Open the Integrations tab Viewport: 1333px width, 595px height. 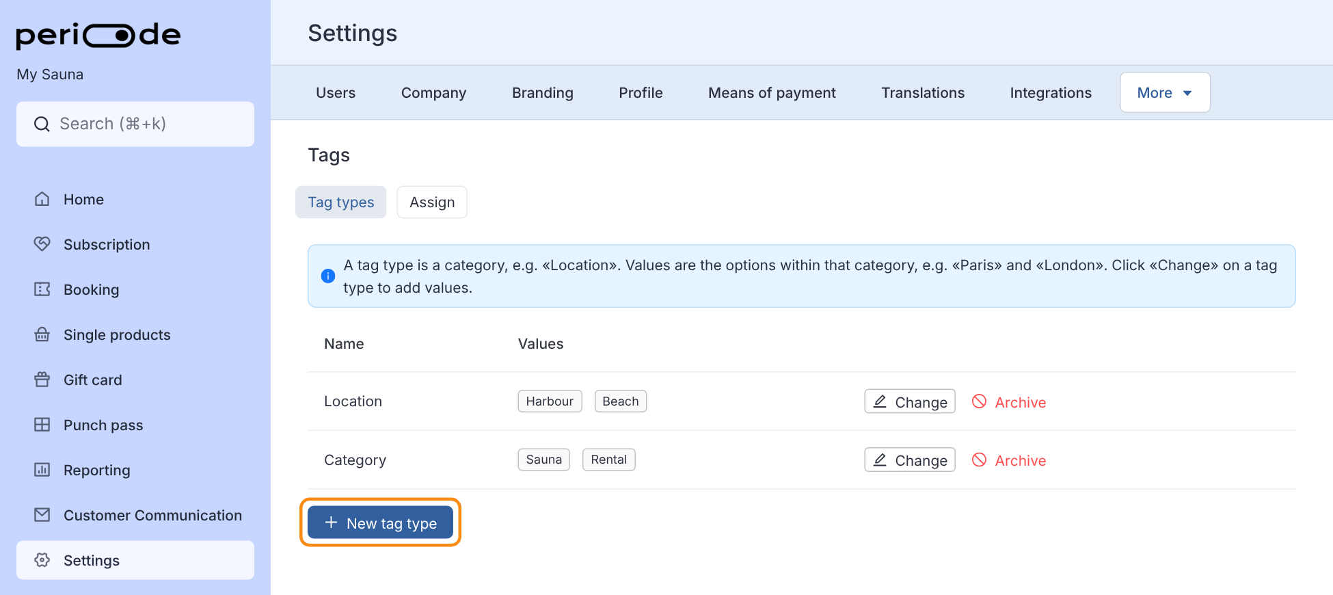pos(1051,93)
